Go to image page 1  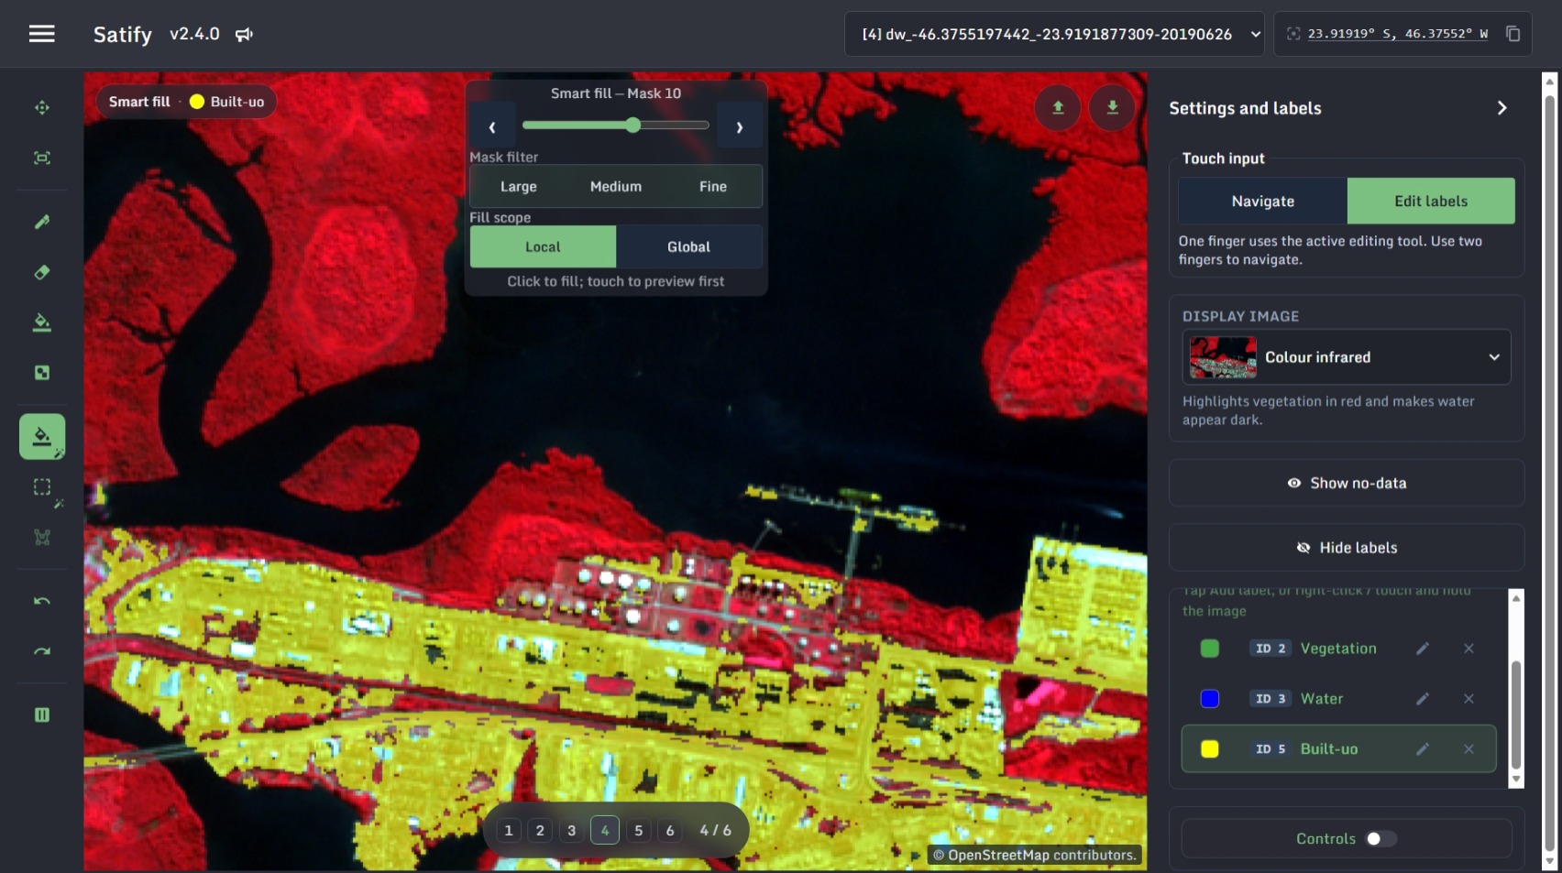coord(509,831)
